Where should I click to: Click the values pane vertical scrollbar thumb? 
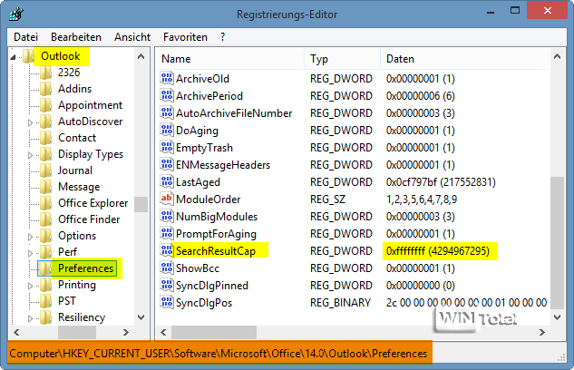pyautogui.click(x=557, y=243)
